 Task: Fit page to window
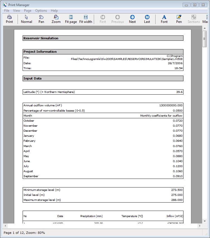pos(71,19)
